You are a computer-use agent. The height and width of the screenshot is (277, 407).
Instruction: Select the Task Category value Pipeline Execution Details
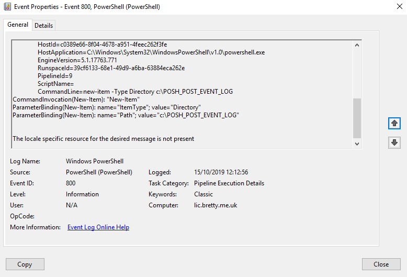pyautogui.click(x=229, y=183)
